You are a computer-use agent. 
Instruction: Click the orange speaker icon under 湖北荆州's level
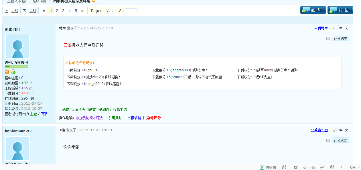click(7, 72)
